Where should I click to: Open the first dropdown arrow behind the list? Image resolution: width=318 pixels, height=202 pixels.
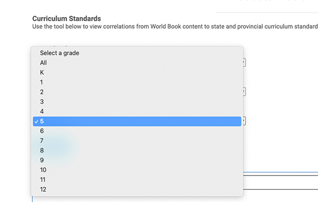244,62
